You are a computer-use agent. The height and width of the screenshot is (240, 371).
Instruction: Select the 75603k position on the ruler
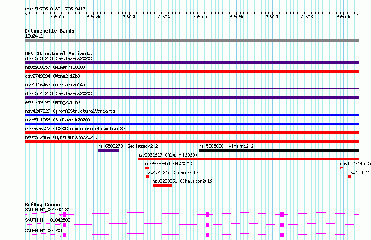coord(129,17)
